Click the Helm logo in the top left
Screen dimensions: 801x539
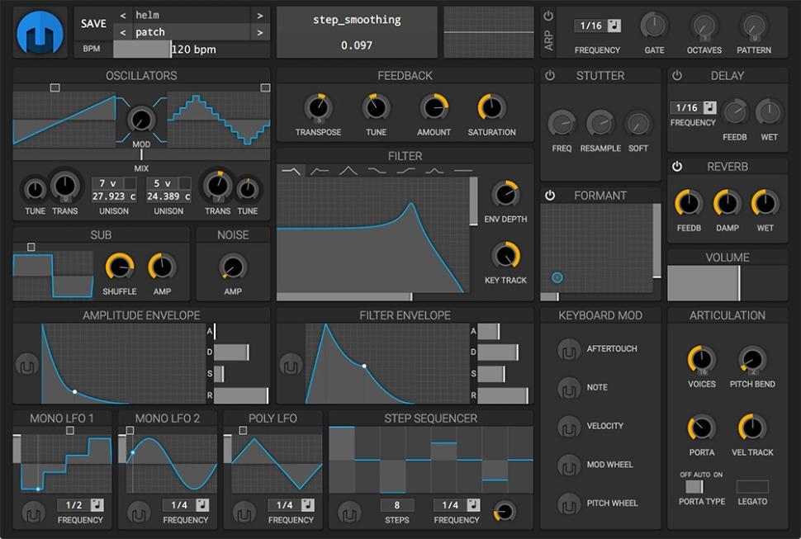pos(39,31)
